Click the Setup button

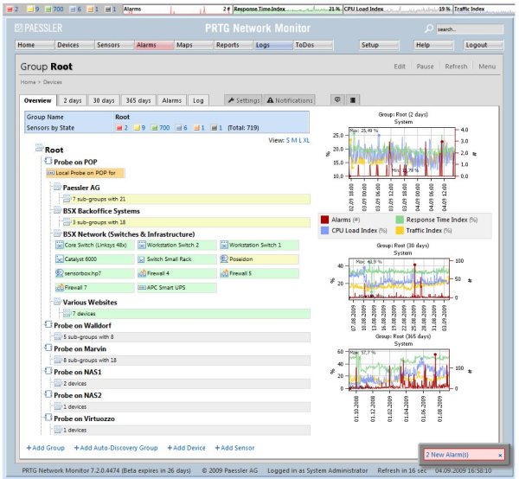380,45
